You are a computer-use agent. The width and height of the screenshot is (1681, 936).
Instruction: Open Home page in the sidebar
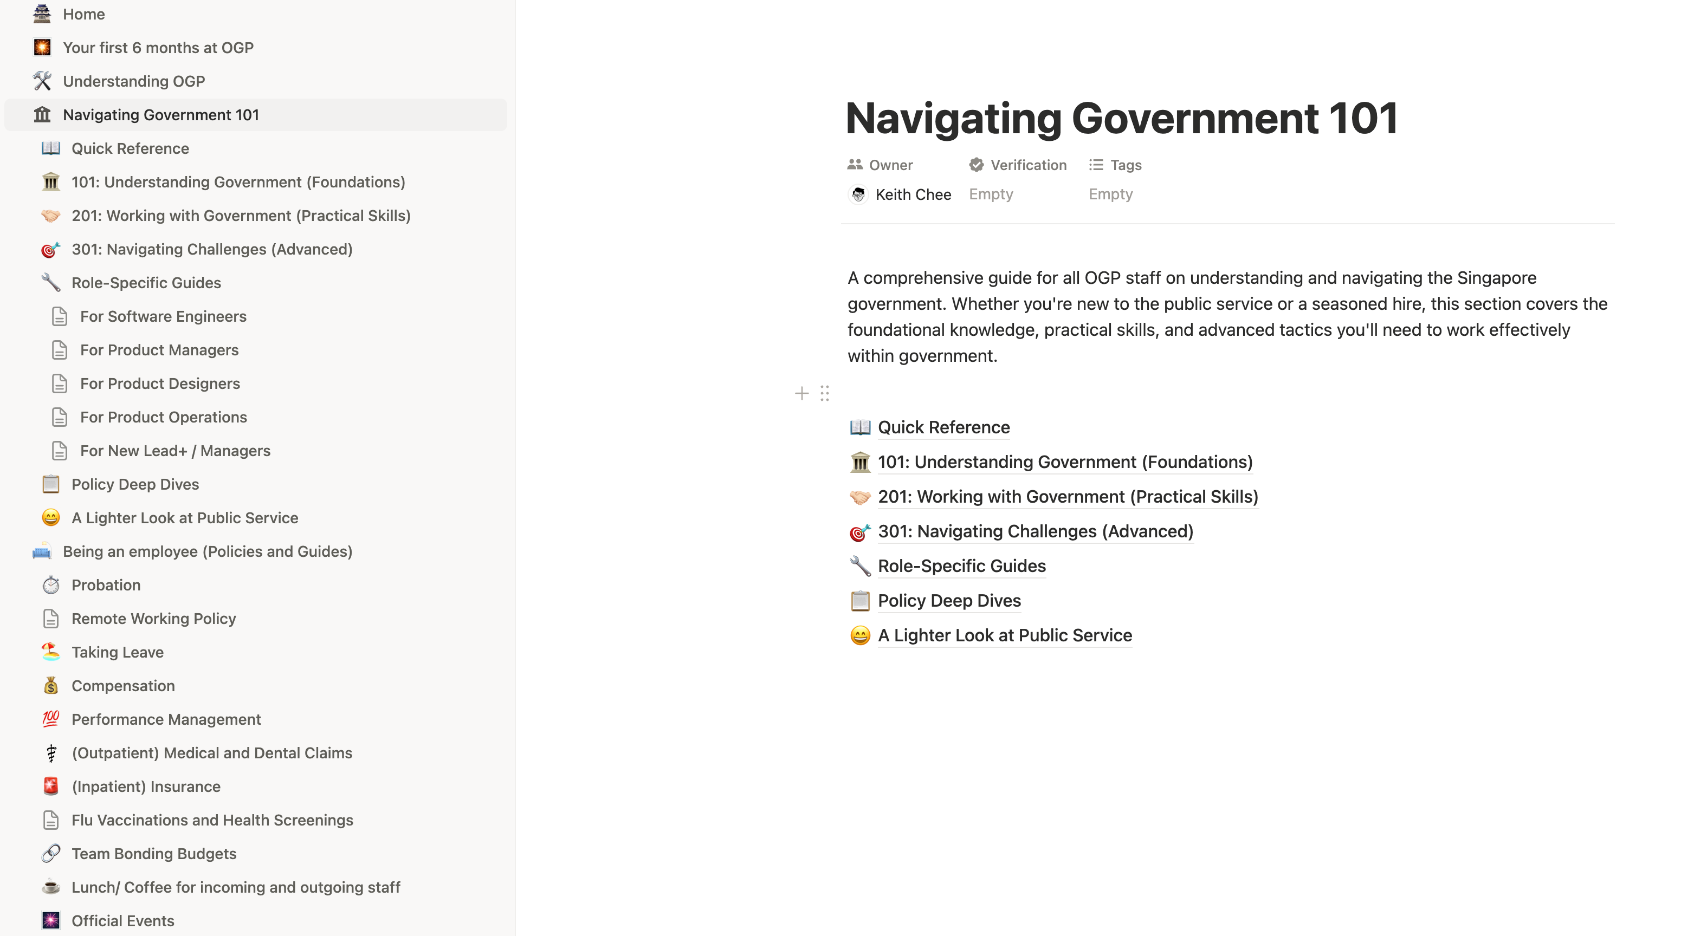pos(83,14)
